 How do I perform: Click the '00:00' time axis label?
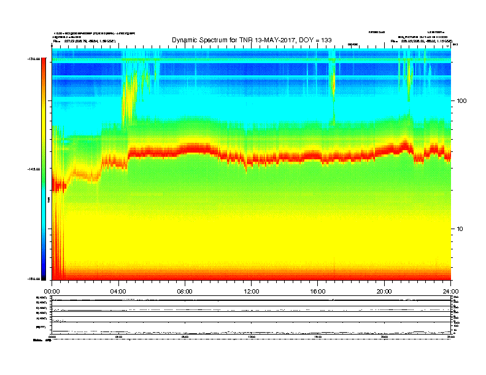pyautogui.click(x=52, y=291)
